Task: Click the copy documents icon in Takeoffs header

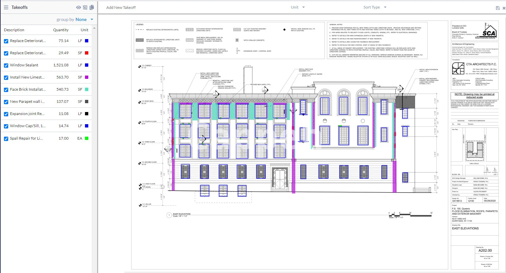Action: point(92,7)
